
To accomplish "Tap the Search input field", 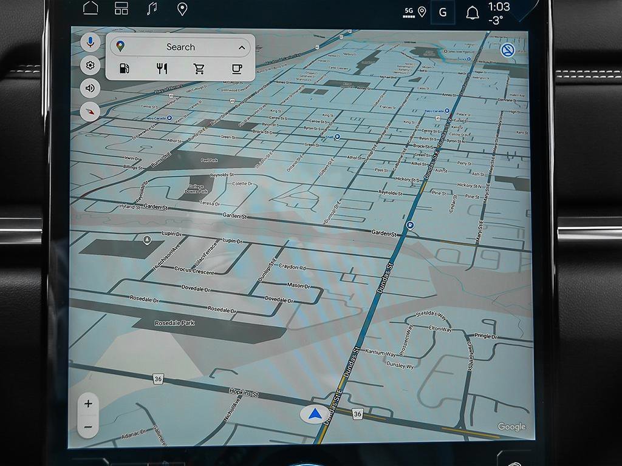I will [x=180, y=47].
